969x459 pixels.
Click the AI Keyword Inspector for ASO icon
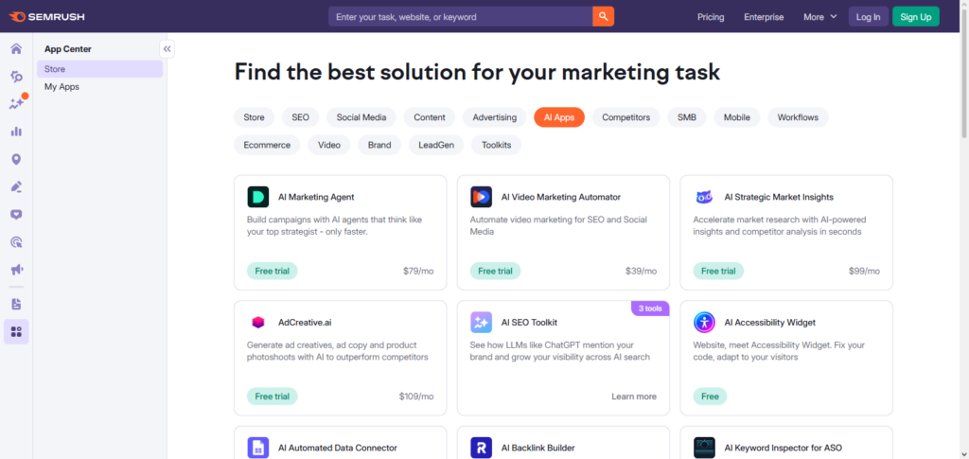tap(704, 448)
